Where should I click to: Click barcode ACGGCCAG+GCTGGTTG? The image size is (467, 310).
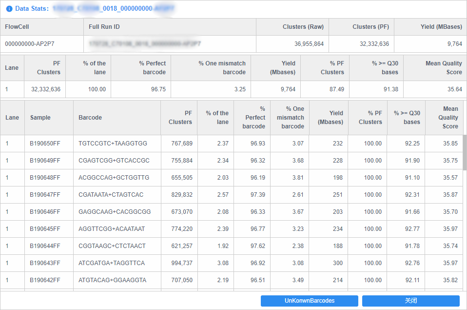click(x=114, y=178)
